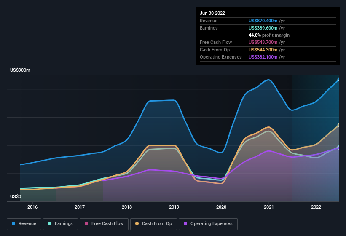Click the blue Revenue data point at chart end
This screenshot has width=346, height=236.
coord(339,79)
